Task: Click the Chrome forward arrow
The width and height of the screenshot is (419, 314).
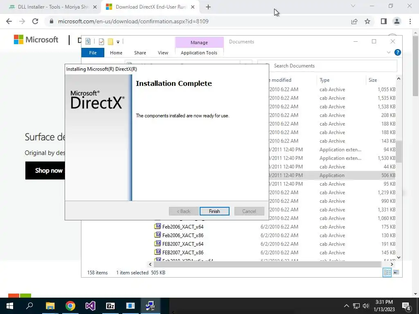Action: pos(22,21)
